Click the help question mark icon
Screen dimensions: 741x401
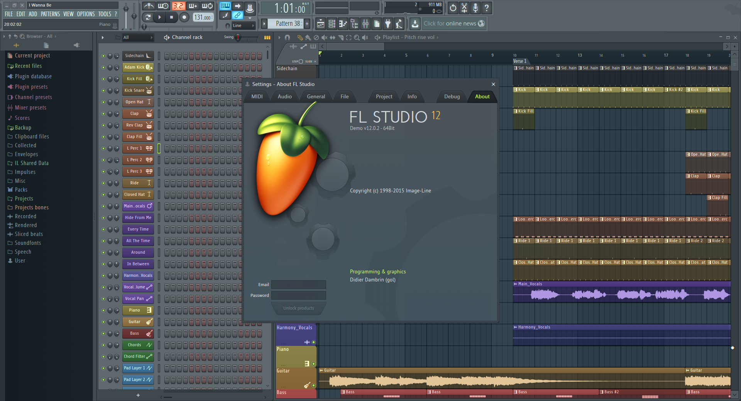(487, 7)
